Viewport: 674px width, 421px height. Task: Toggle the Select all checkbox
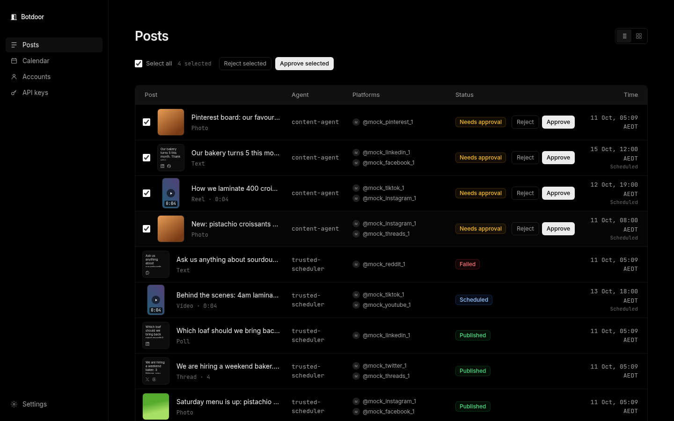pyautogui.click(x=139, y=64)
